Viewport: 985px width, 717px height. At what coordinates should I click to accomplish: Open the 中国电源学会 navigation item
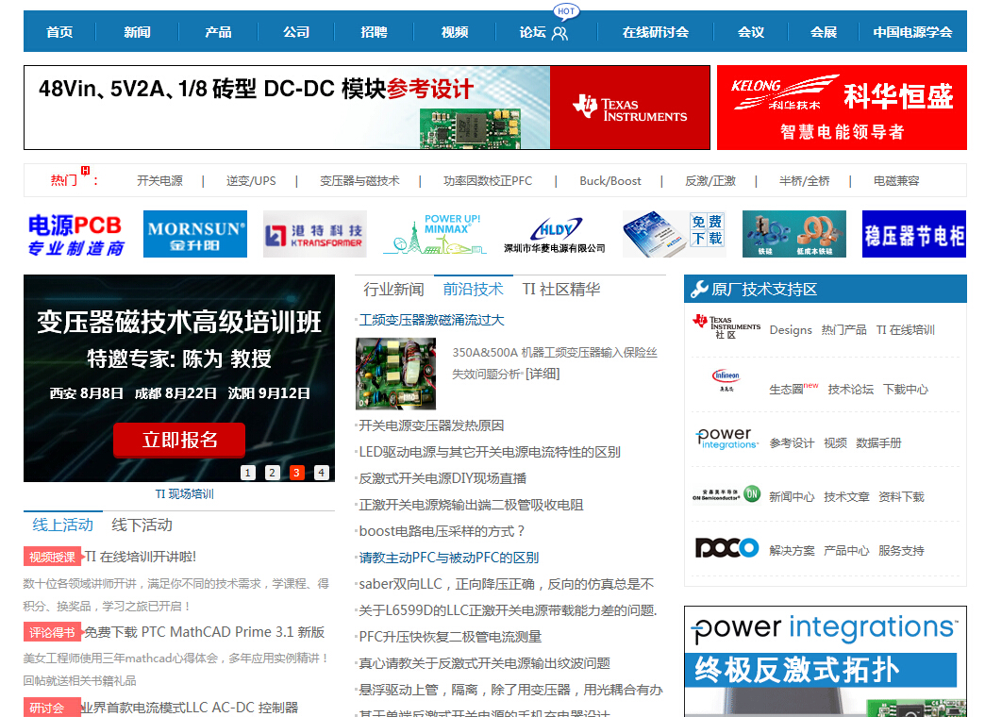912,32
